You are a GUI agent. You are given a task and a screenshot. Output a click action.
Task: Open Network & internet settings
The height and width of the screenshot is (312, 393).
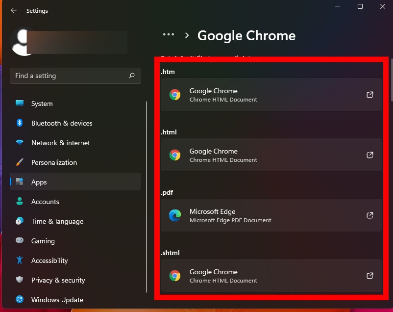[x=75, y=143]
